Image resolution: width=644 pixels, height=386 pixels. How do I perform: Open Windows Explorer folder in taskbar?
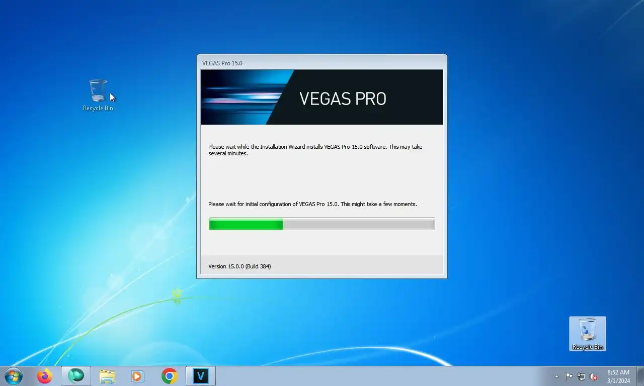(107, 376)
